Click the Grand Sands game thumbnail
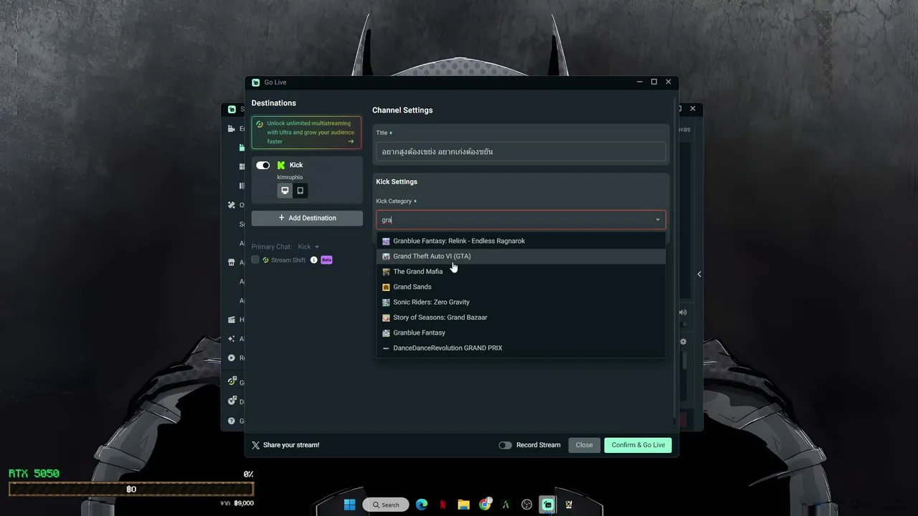The image size is (918, 516). click(386, 287)
